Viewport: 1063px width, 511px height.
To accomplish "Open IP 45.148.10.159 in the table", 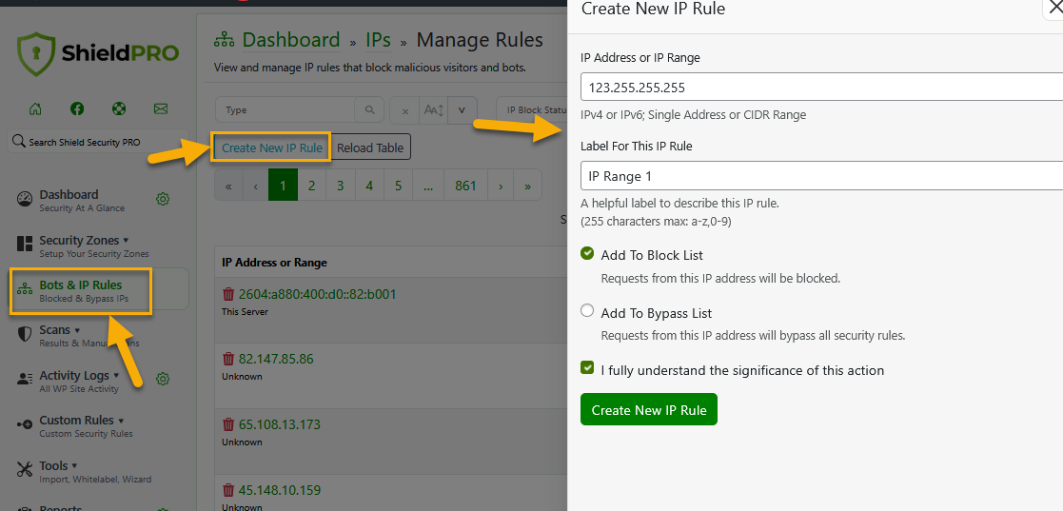I will [x=279, y=489].
